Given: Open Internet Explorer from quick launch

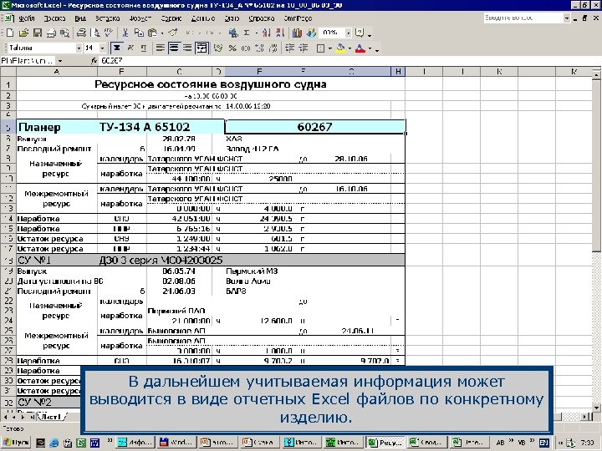Looking at the screenshot, I should click(54, 443).
